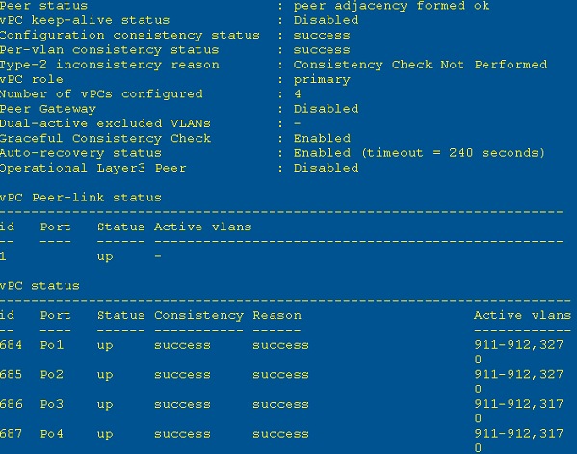This screenshot has height=454, width=577.
Task: Click the vPC role value primary
Action: (x=322, y=80)
